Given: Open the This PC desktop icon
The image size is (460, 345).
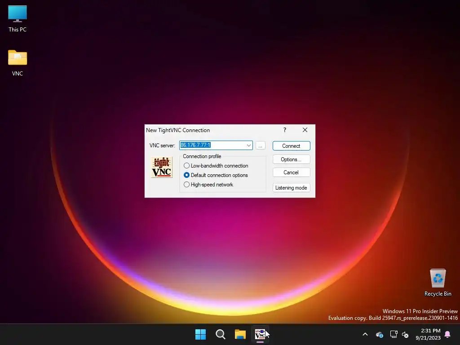Looking at the screenshot, I should pos(18,19).
